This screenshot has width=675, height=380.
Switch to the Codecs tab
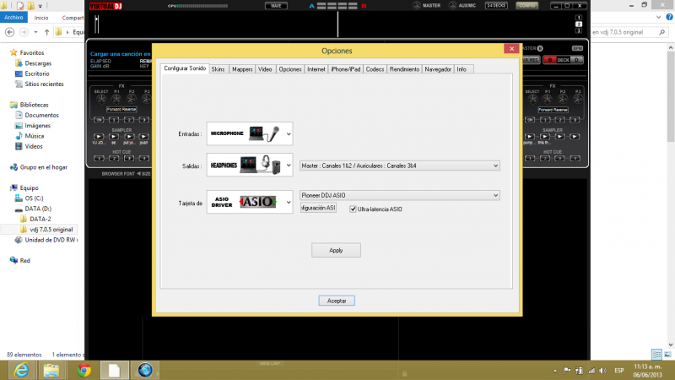click(375, 69)
